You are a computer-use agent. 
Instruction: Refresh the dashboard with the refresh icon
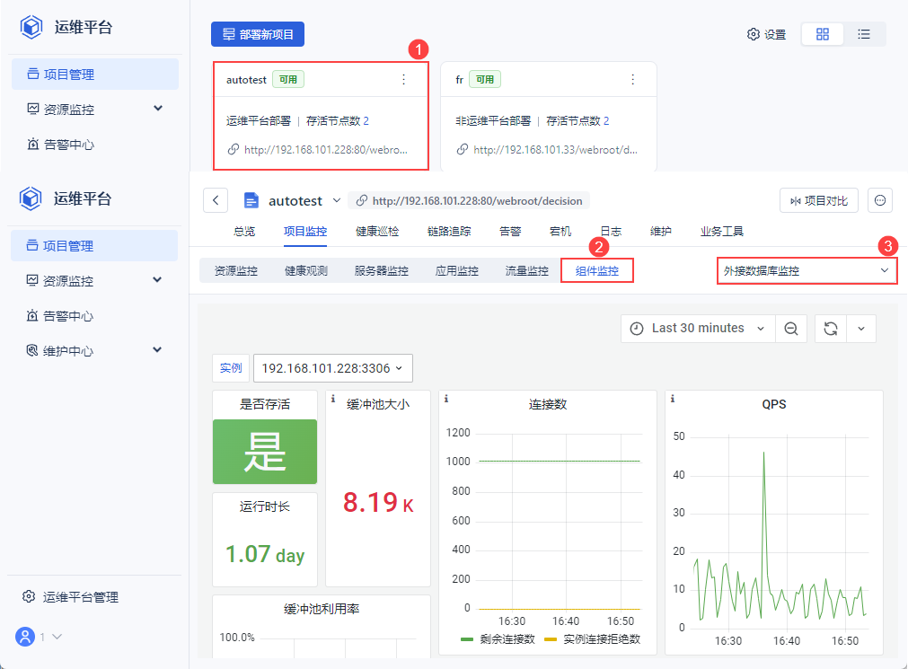tap(831, 329)
